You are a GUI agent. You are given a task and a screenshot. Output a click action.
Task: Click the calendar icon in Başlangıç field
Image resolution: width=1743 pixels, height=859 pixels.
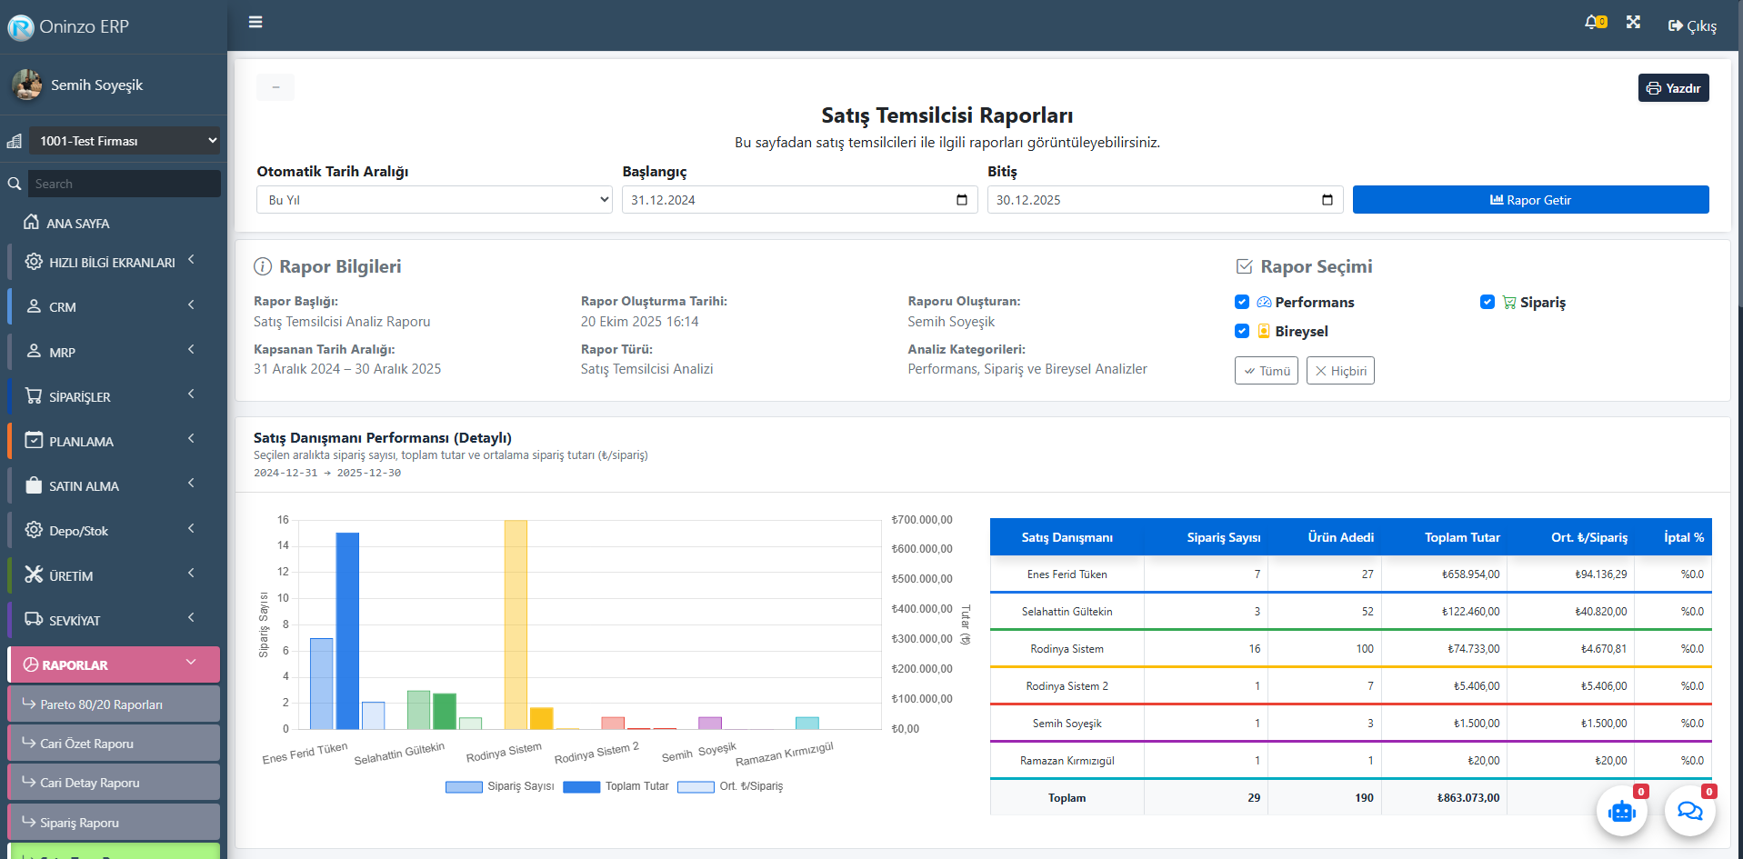(x=962, y=200)
